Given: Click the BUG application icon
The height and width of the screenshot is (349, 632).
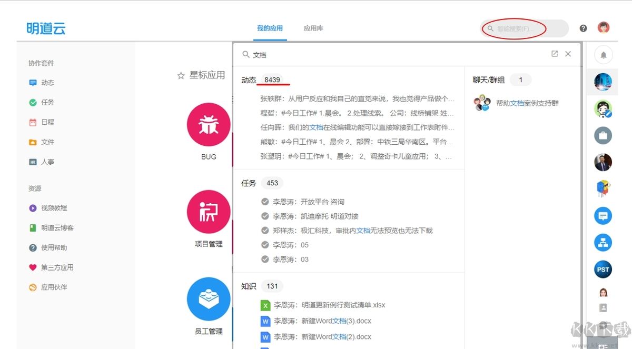Looking at the screenshot, I should [209, 125].
